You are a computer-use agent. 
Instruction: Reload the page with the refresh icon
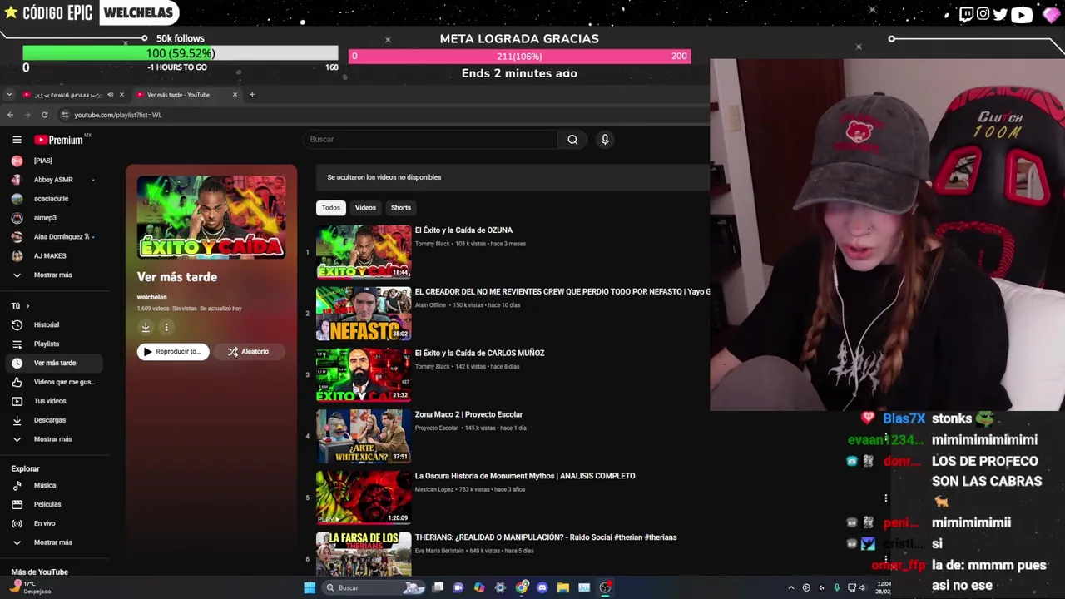click(x=44, y=115)
